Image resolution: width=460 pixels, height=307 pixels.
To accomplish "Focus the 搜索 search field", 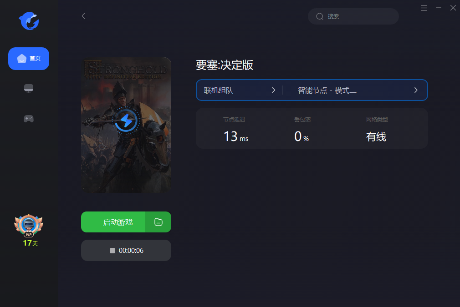I will coord(353,16).
